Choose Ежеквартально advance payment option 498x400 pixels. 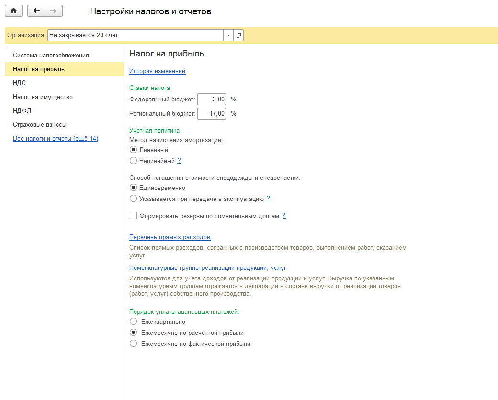[x=134, y=322]
